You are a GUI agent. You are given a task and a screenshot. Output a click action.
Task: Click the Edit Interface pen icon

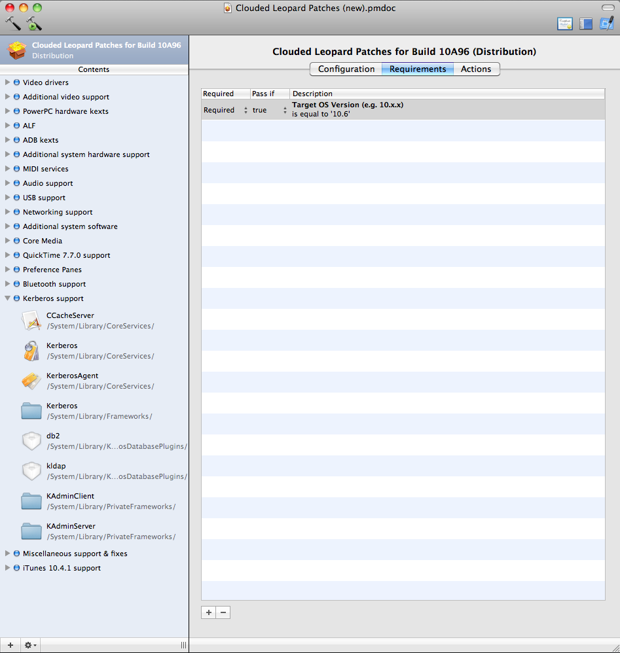(607, 24)
